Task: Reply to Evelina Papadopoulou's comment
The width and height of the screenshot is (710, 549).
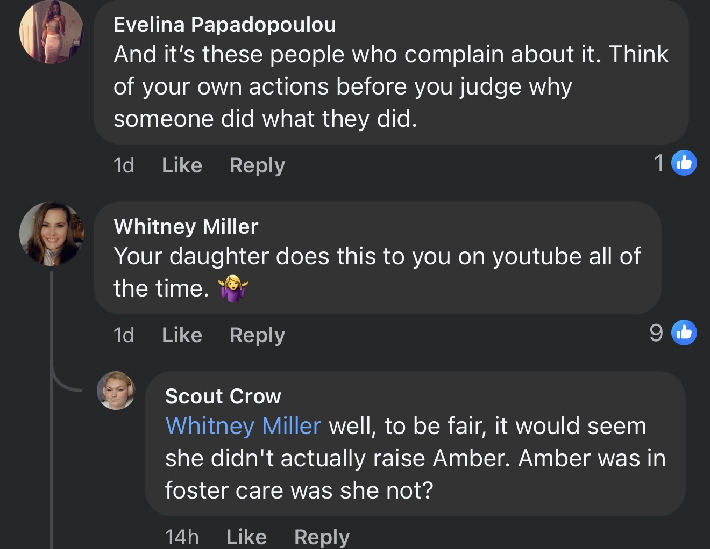Action: tap(257, 165)
